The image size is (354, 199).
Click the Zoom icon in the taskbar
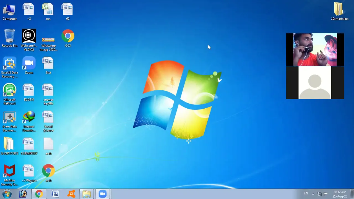click(x=103, y=194)
